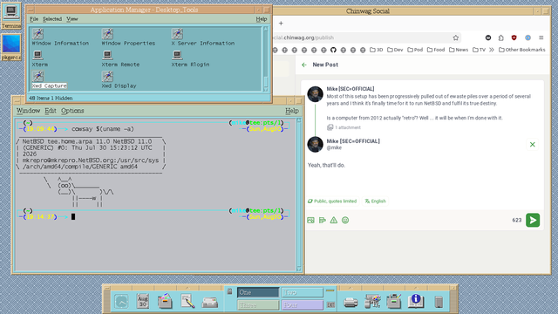This screenshot has height=314, width=558.
Task: Open a new browser tab with plus
Action: coord(281,24)
